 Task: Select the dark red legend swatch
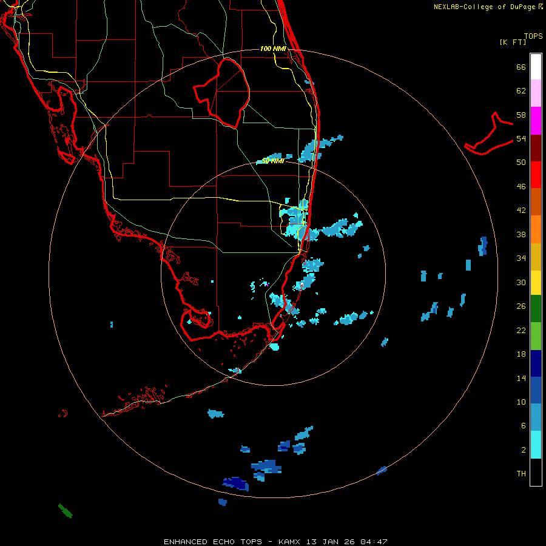[x=536, y=148]
